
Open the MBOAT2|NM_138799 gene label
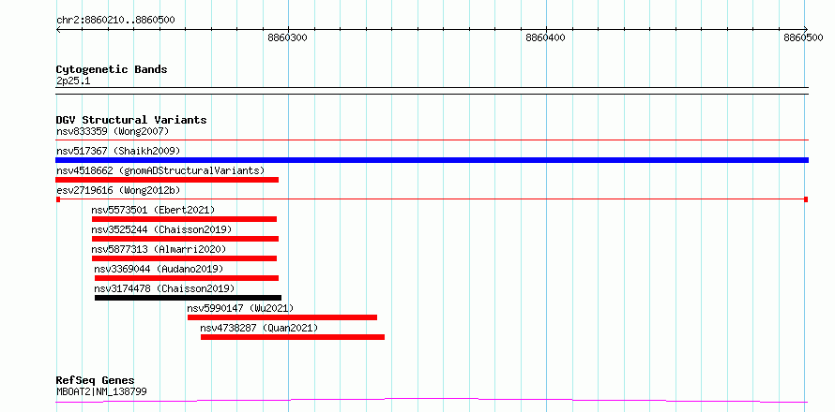click(x=101, y=392)
